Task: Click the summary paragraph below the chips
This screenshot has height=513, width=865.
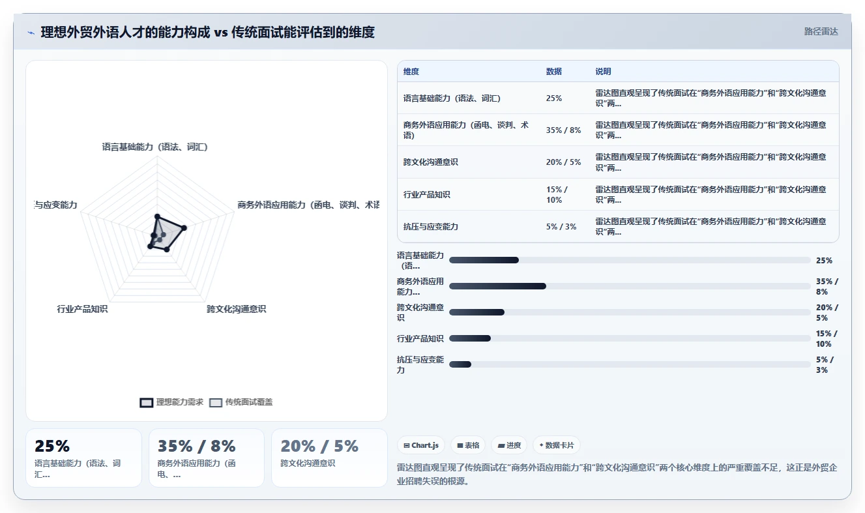Action: pos(617,474)
